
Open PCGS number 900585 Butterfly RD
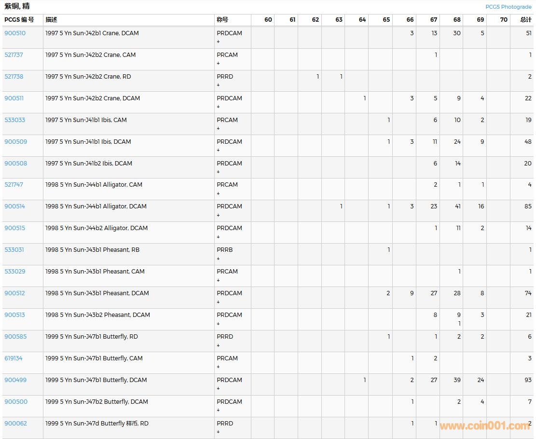[x=15, y=337]
